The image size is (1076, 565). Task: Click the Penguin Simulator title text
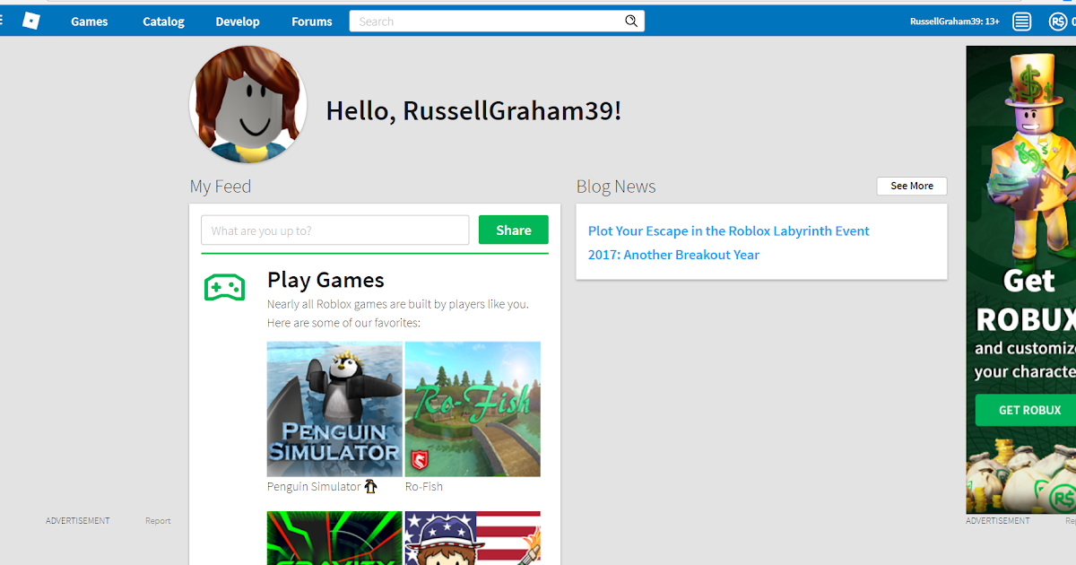pyautogui.click(x=314, y=487)
